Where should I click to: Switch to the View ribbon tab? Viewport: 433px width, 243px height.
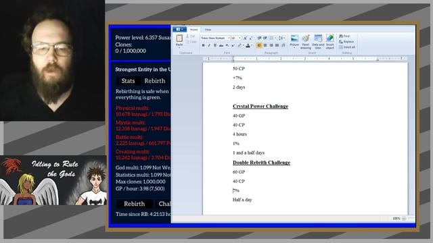pos(208,30)
